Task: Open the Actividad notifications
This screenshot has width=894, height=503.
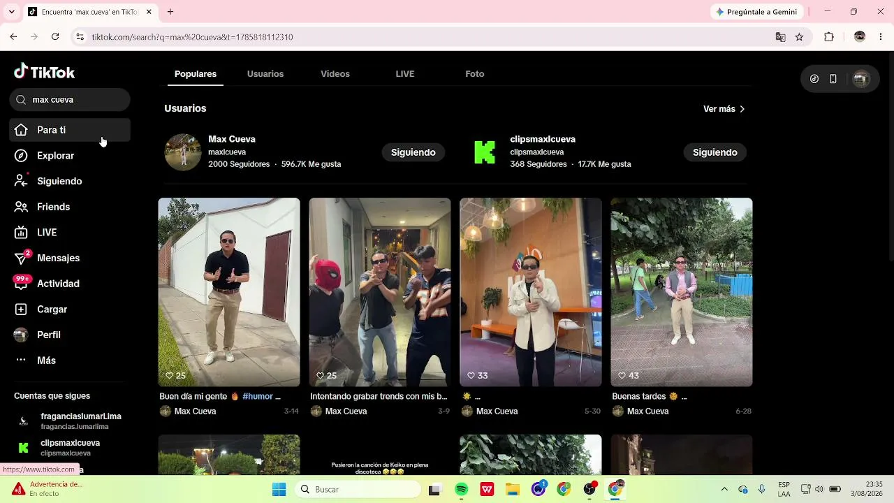Action: tap(70, 284)
